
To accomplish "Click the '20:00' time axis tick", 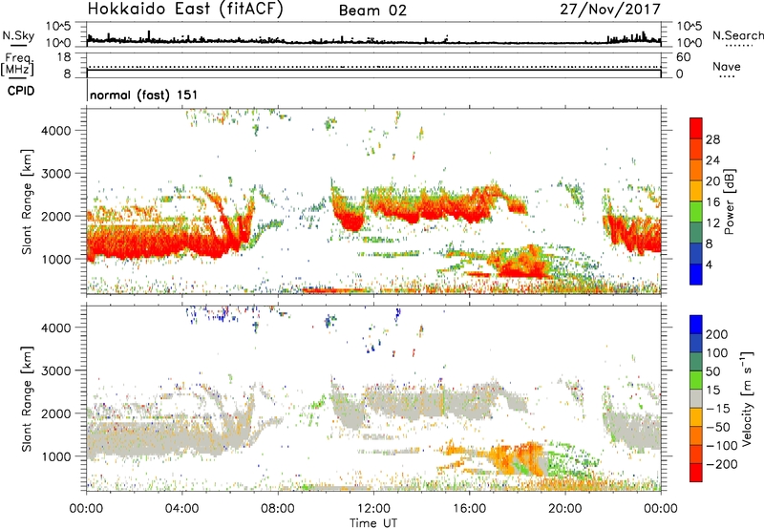I will [x=565, y=509].
